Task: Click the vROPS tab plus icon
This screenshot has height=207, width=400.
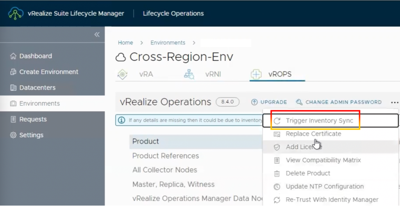Action: click(256, 74)
